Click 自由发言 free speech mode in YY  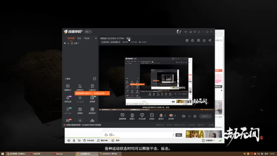point(89,140)
